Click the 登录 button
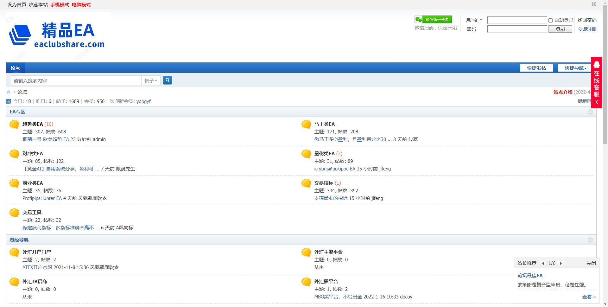Screen dimensions: 608x307 [x=560, y=29]
